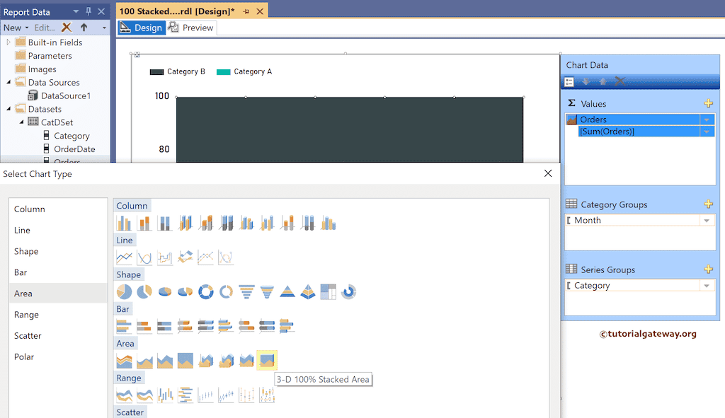Screen dimensions: 725x418
Task: Select the Smooth Line chart icon
Action: [x=144, y=257]
